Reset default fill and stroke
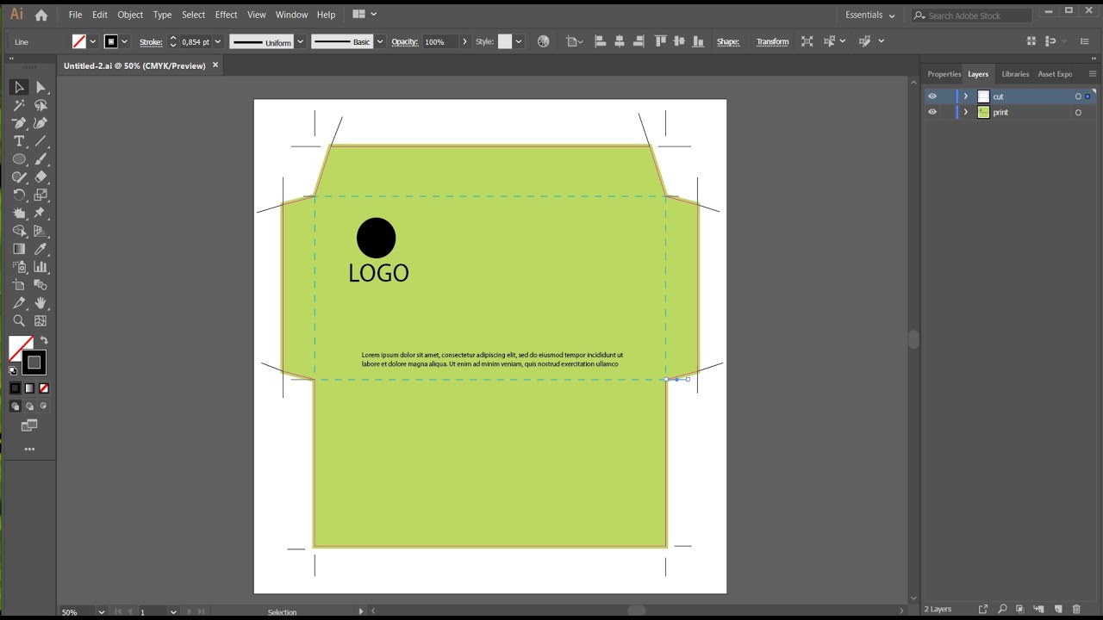This screenshot has height=620, width=1103. pos(13,371)
